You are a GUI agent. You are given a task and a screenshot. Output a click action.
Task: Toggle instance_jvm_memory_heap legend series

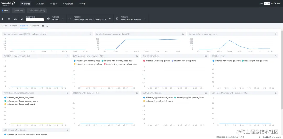(x=87, y=61)
